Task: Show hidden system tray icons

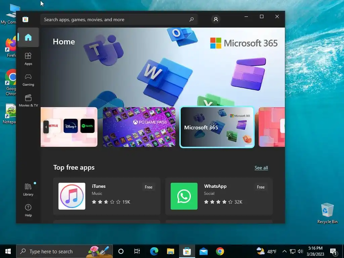Action: point(284,251)
